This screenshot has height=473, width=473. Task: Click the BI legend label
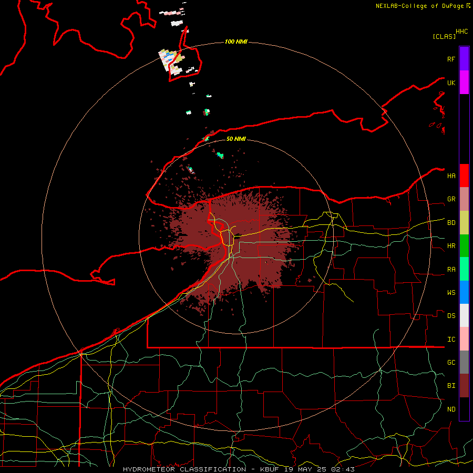click(451, 386)
